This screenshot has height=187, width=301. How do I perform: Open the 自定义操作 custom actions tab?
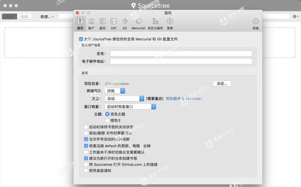click(155, 24)
